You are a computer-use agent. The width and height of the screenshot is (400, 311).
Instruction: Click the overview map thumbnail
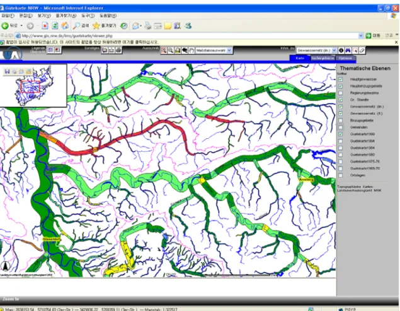33,85
